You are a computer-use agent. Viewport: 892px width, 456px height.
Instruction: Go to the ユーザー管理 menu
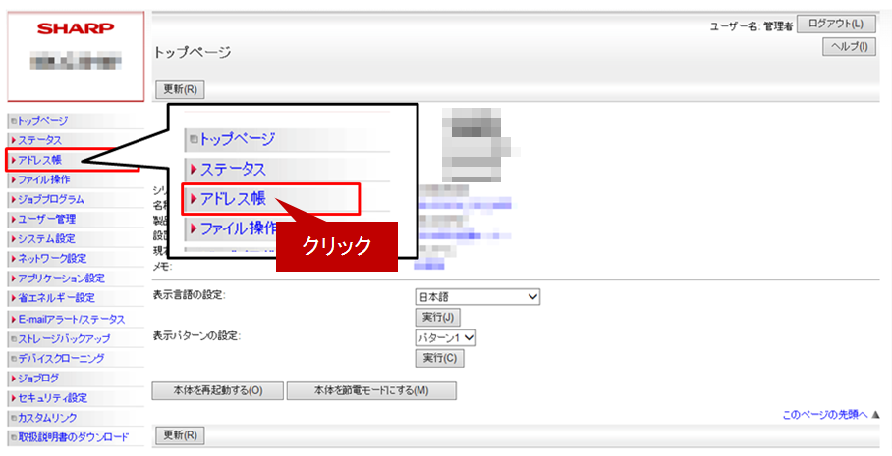tap(46, 219)
